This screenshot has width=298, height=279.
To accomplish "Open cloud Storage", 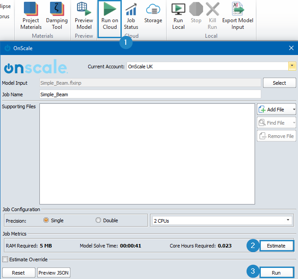I will pyautogui.click(x=153, y=12).
